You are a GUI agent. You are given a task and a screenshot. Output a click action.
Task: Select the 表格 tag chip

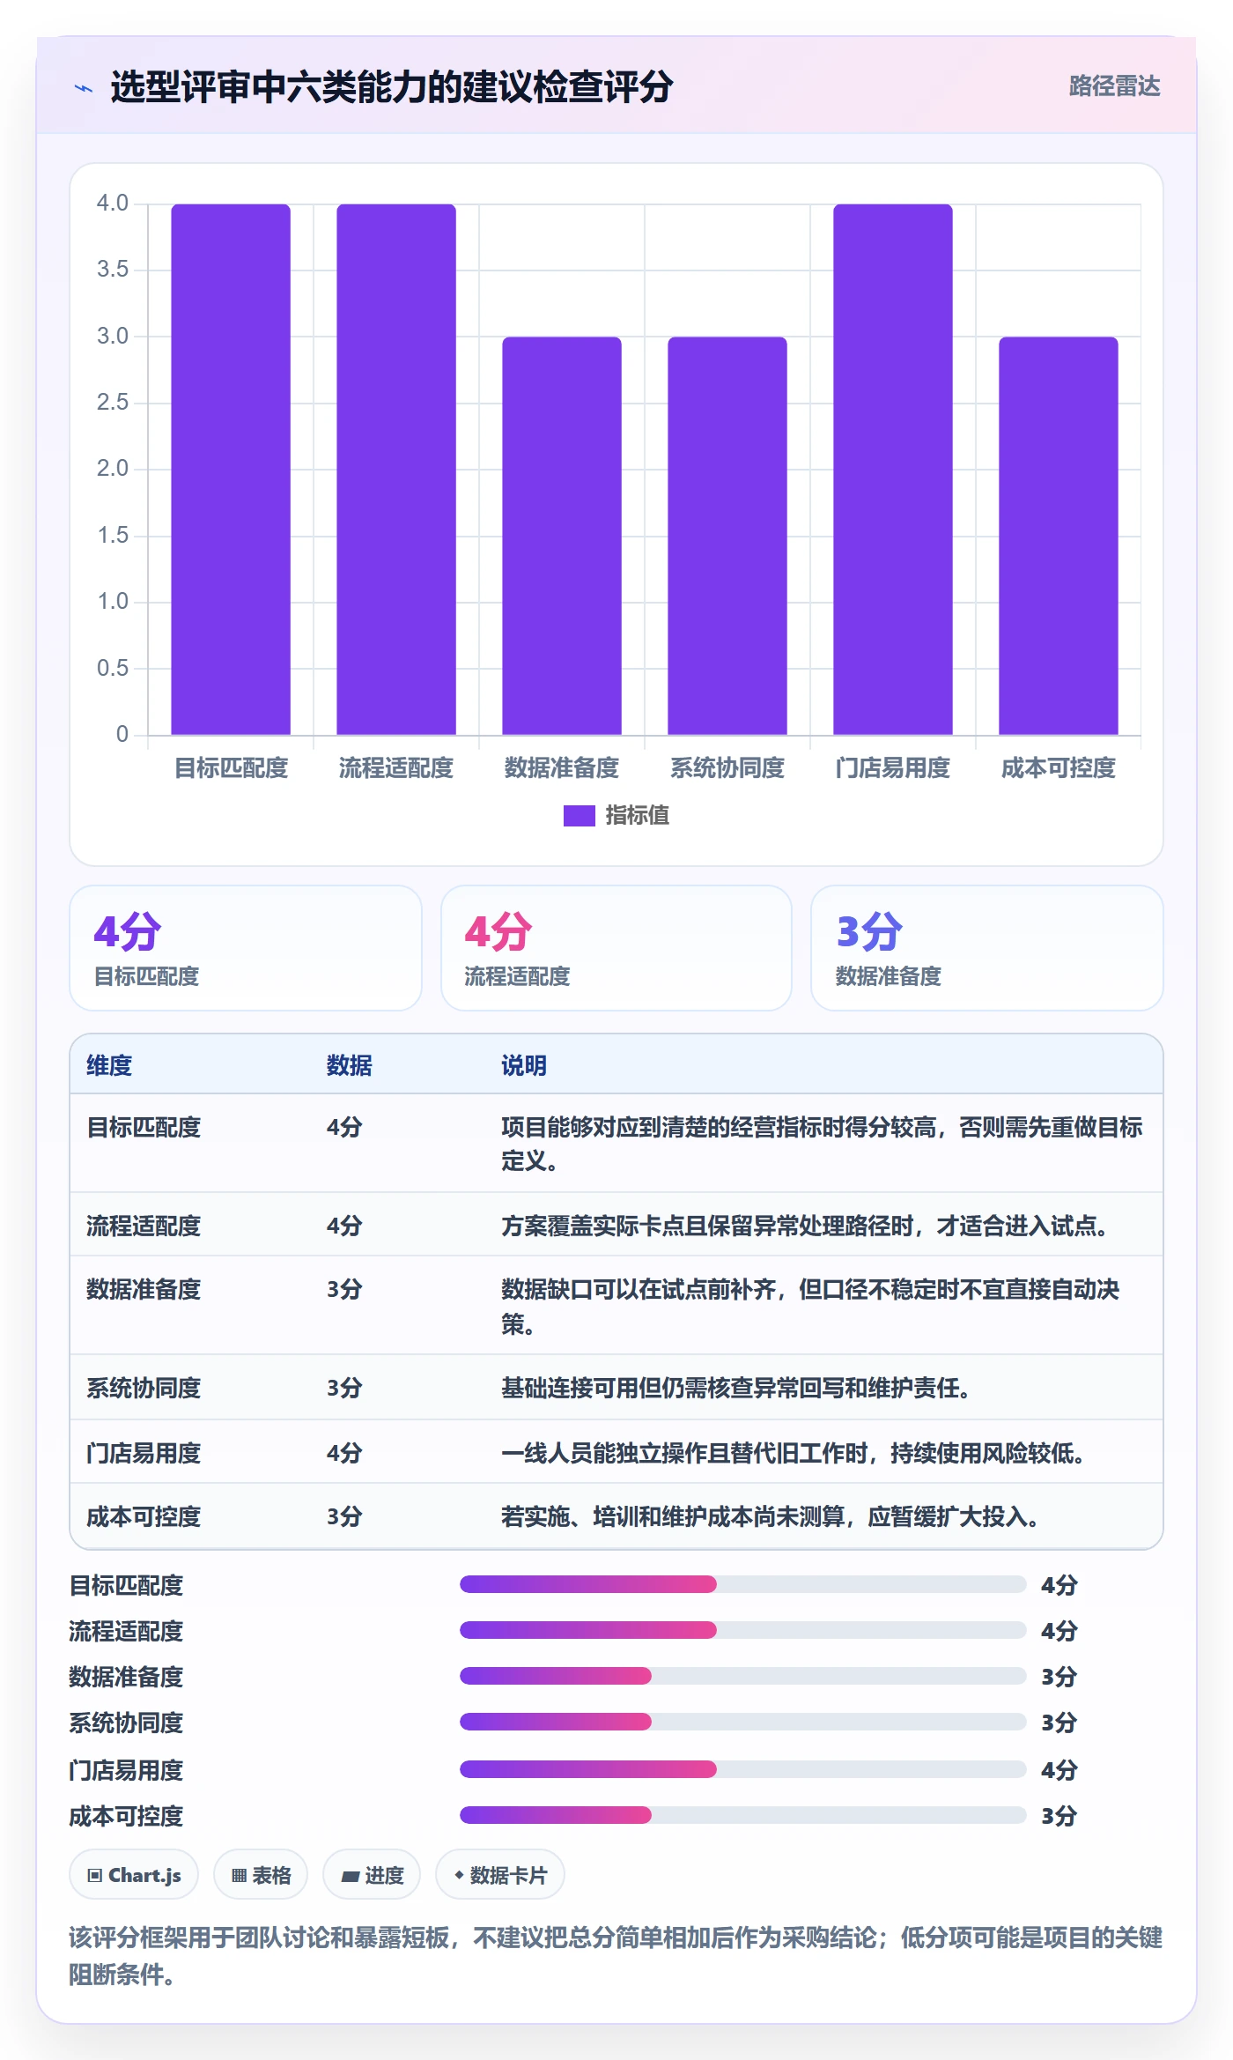point(261,1875)
